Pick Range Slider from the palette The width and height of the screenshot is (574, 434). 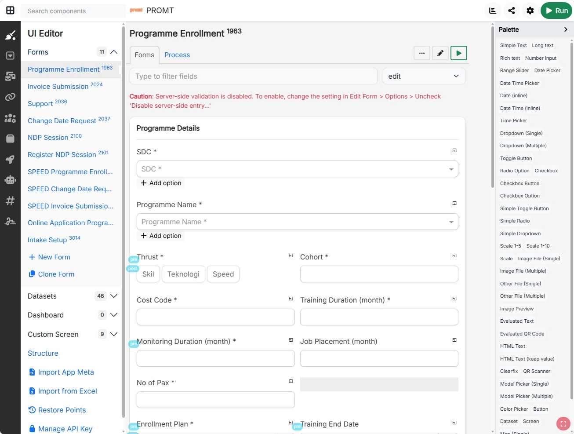point(514,70)
